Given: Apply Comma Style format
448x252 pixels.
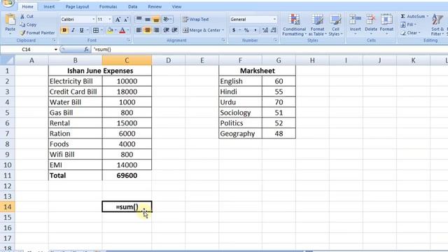Looking at the screenshot, I should click(x=255, y=30).
